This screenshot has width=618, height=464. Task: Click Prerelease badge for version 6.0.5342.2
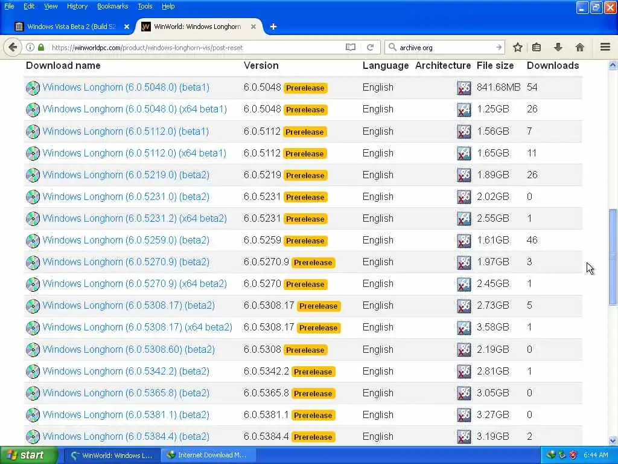tap(313, 372)
